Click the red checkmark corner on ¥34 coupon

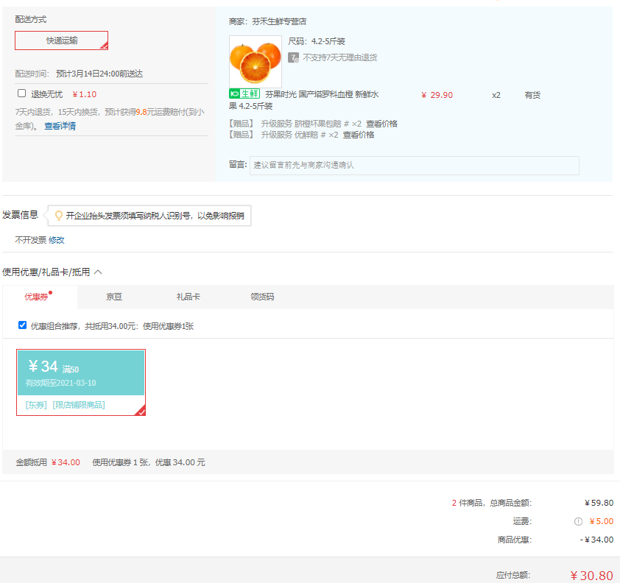point(140,411)
